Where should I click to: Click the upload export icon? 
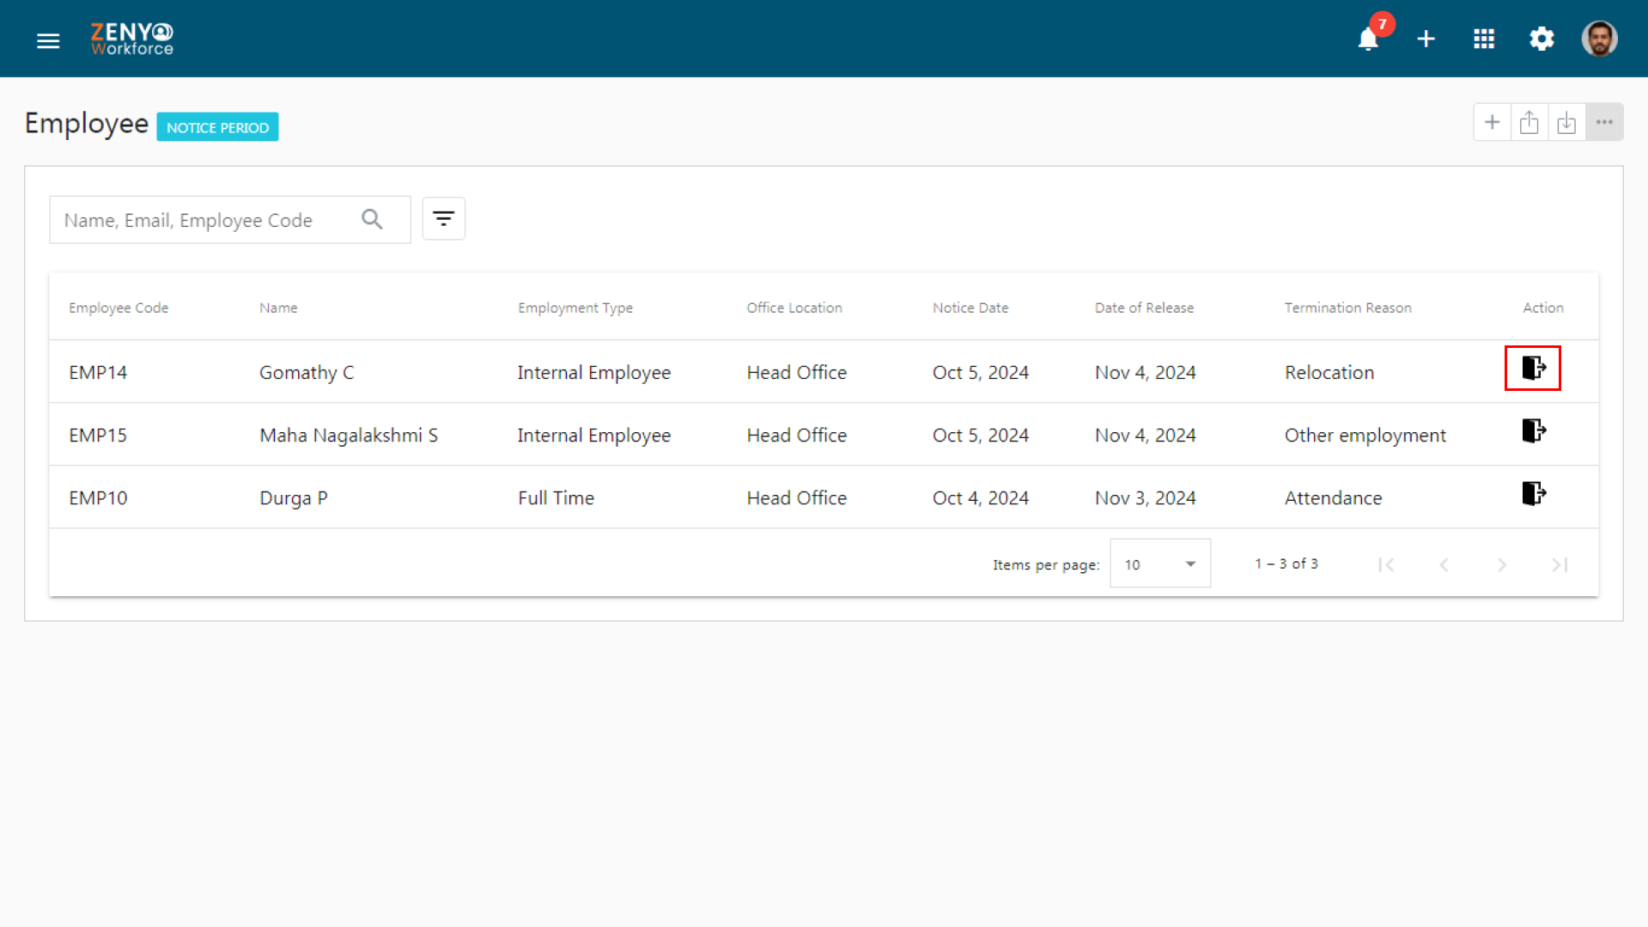coord(1529,123)
